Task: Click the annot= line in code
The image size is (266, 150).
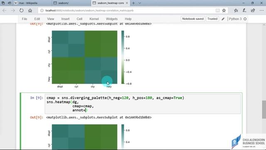Action: click(x=80, y=110)
